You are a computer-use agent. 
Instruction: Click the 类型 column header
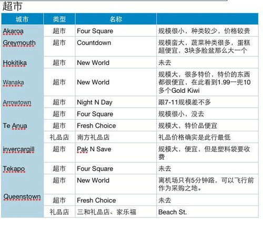pyautogui.click(x=59, y=19)
